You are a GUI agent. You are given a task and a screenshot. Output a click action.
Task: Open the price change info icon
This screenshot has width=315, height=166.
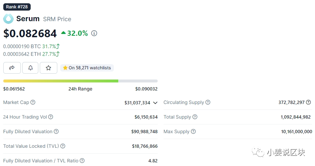click(94, 33)
